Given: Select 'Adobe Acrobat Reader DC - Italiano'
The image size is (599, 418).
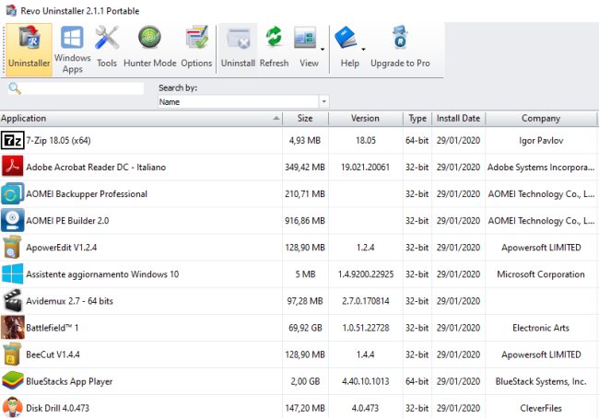Looking at the screenshot, I should (x=96, y=168).
